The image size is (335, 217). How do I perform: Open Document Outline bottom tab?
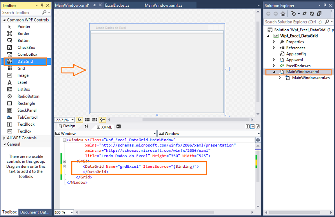tap(35, 212)
